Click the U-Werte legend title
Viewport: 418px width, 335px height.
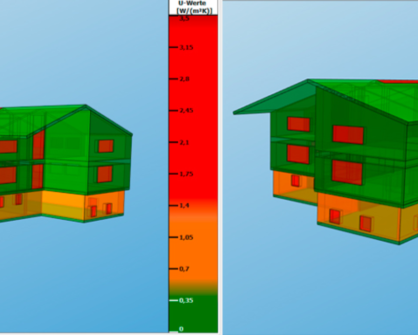(x=194, y=6)
